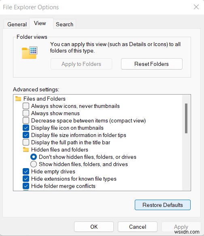Viewport: 204px width, 236px height.
Task: Click the Advanced settings scrollbar thumb
Action: tap(186, 118)
